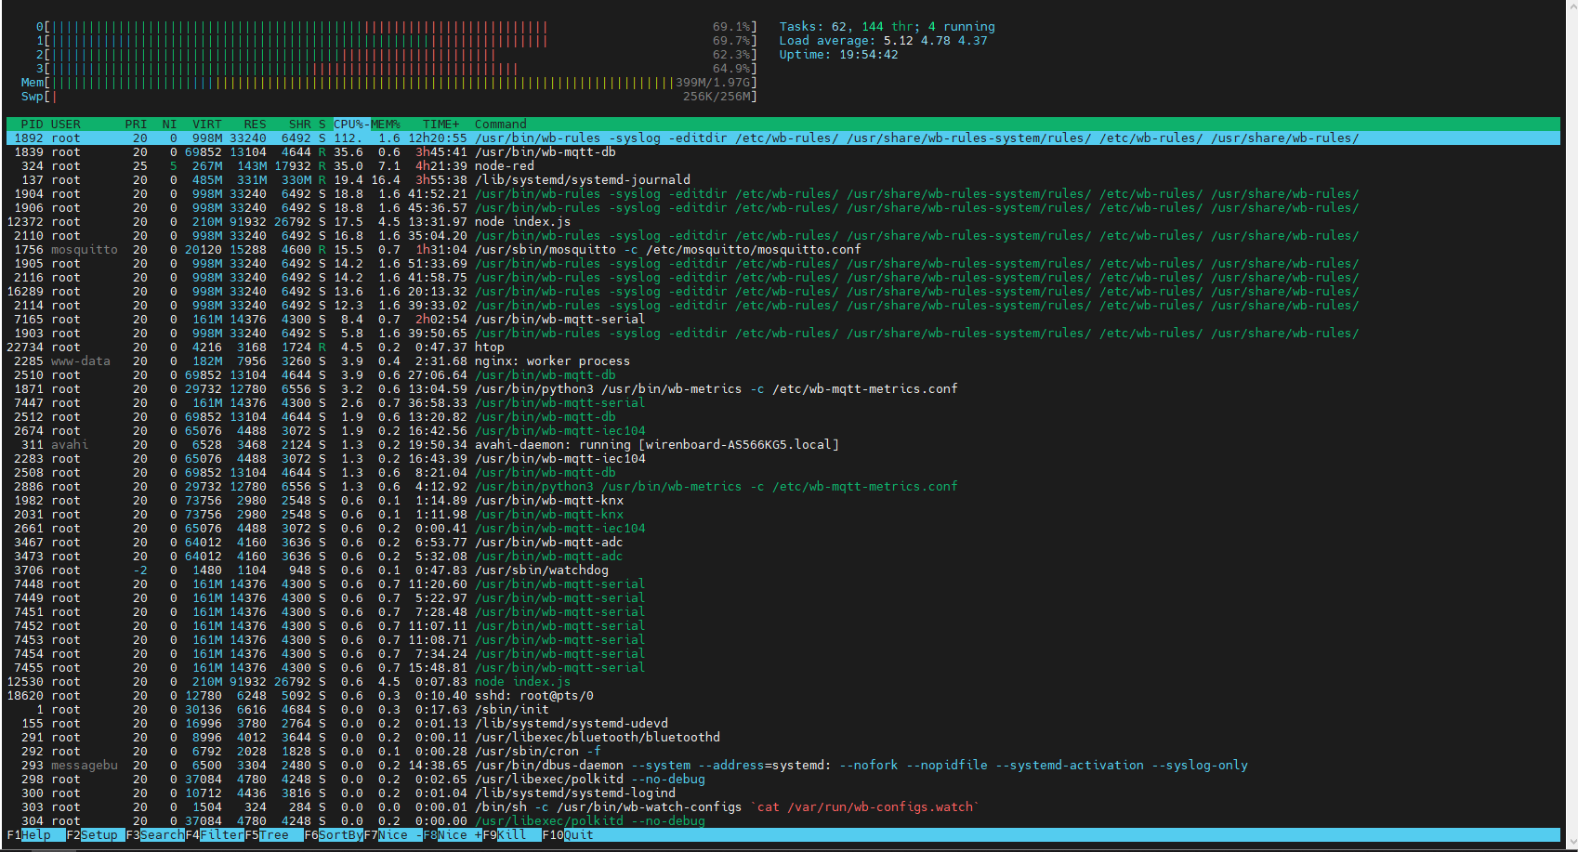Select the systemd-udevd process row
Image resolution: width=1578 pixels, height=852 pixels.
coord(783,724)
